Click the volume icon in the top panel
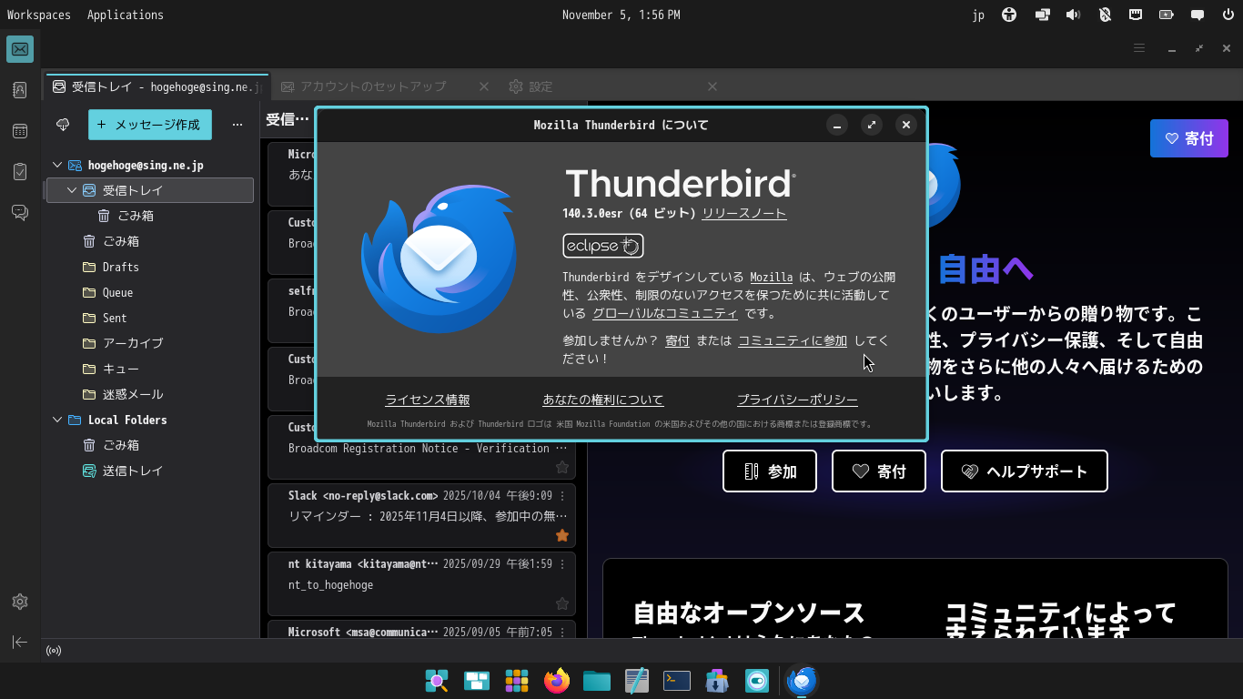 pos(1073,15)
